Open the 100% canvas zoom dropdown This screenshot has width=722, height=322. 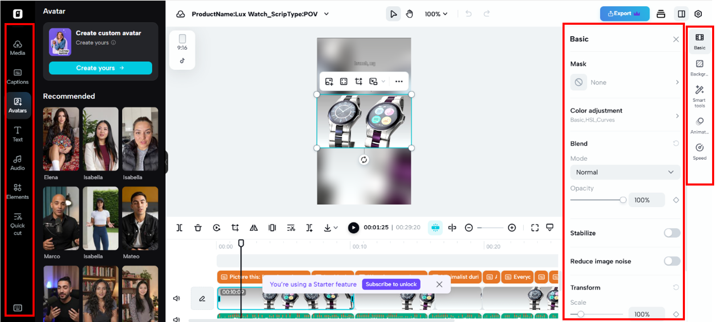(x=436, y=14)
